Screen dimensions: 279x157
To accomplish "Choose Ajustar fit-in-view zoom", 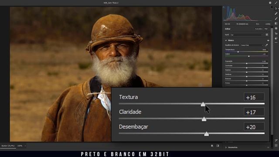I will 8,146.
